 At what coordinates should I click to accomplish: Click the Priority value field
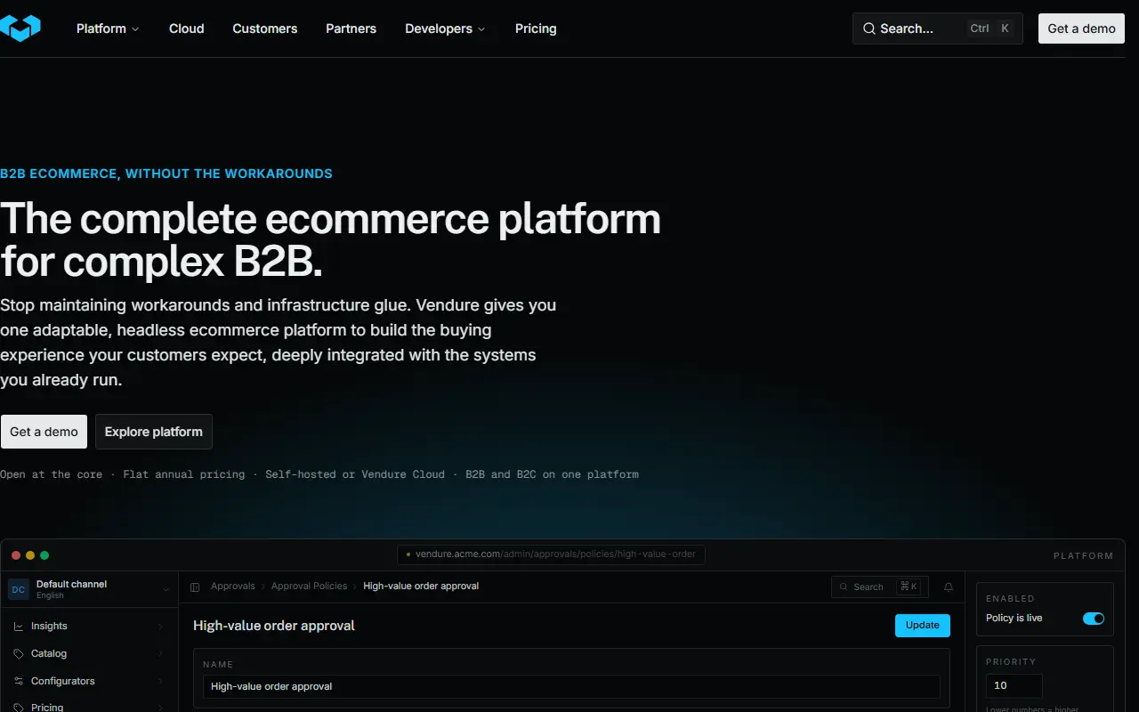1014,686
